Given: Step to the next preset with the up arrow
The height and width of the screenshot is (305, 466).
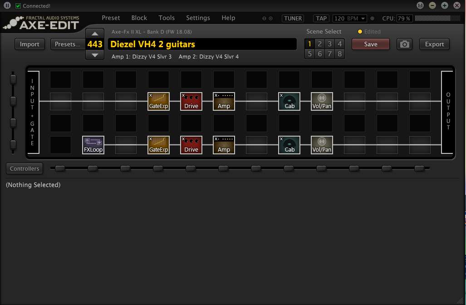Looking at the screenshot, I should pyautogui.click(x=95, y=33).
